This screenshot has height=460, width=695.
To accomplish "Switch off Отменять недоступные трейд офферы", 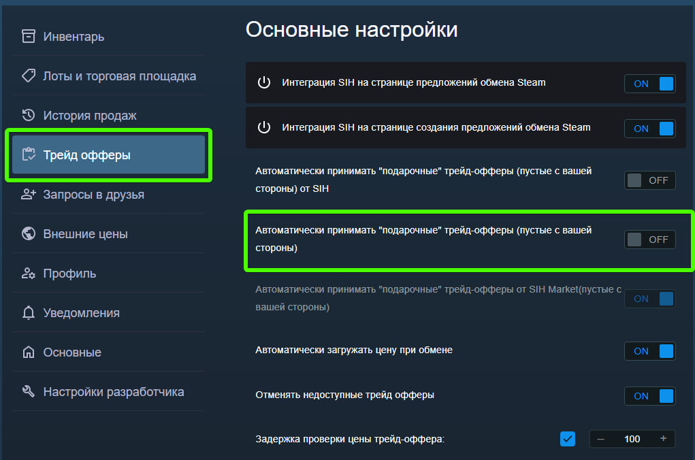I will point(650,396).
